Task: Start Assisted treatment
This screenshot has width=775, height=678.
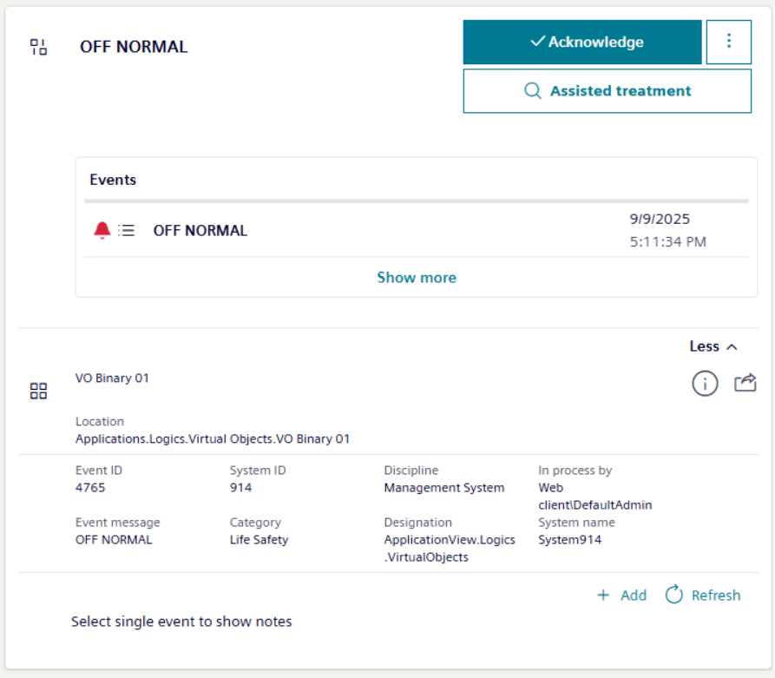Action: [x=607, y=91]
